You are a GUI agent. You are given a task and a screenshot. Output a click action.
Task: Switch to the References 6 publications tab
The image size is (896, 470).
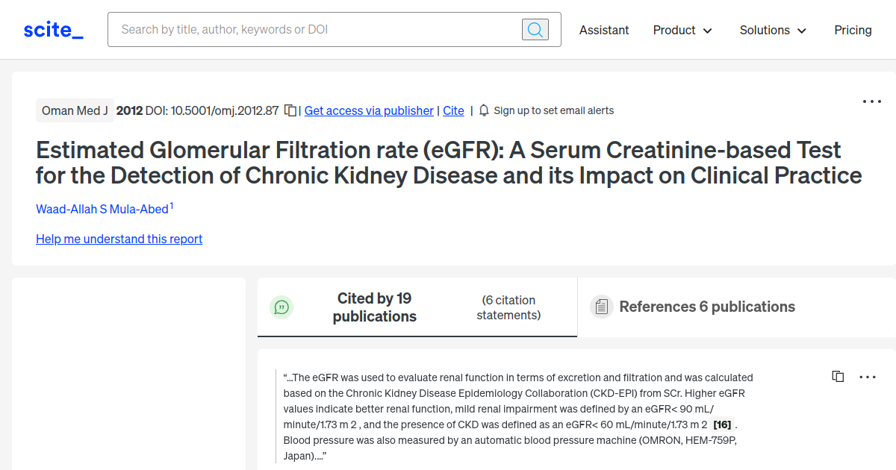(x=706, y=307)
